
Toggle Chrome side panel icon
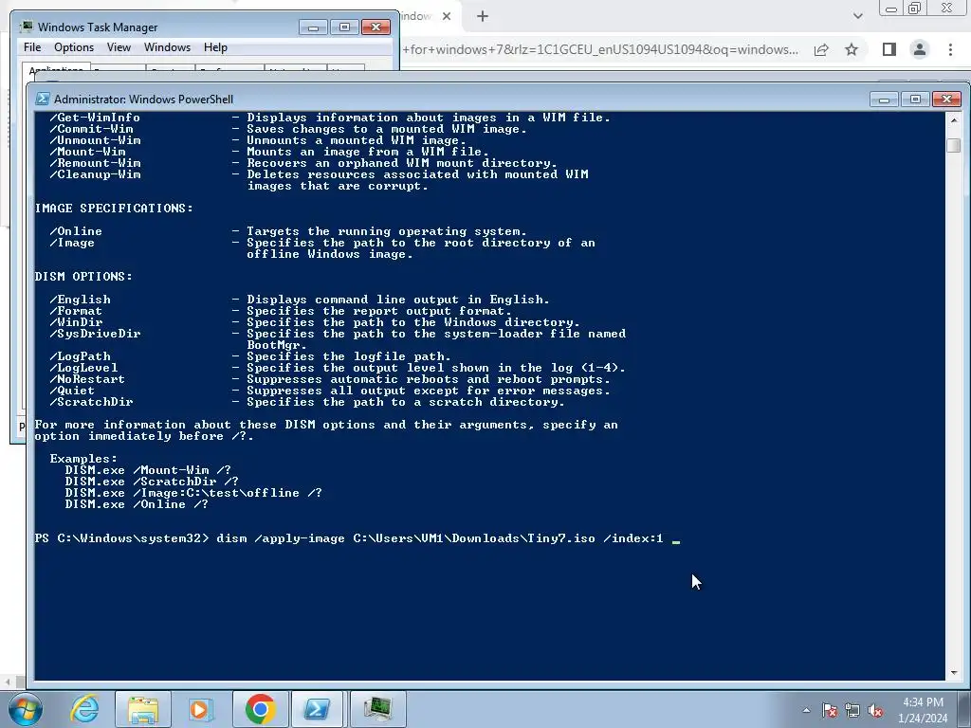889,49
